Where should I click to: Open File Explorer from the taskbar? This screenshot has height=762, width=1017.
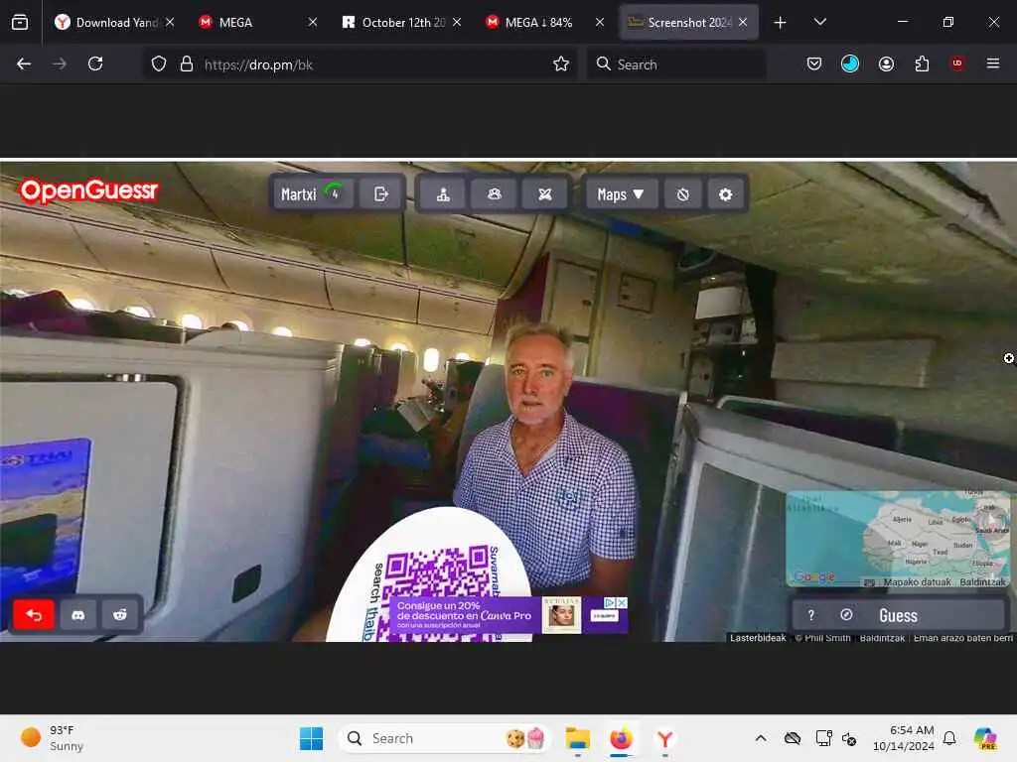(x=577, y=738)
